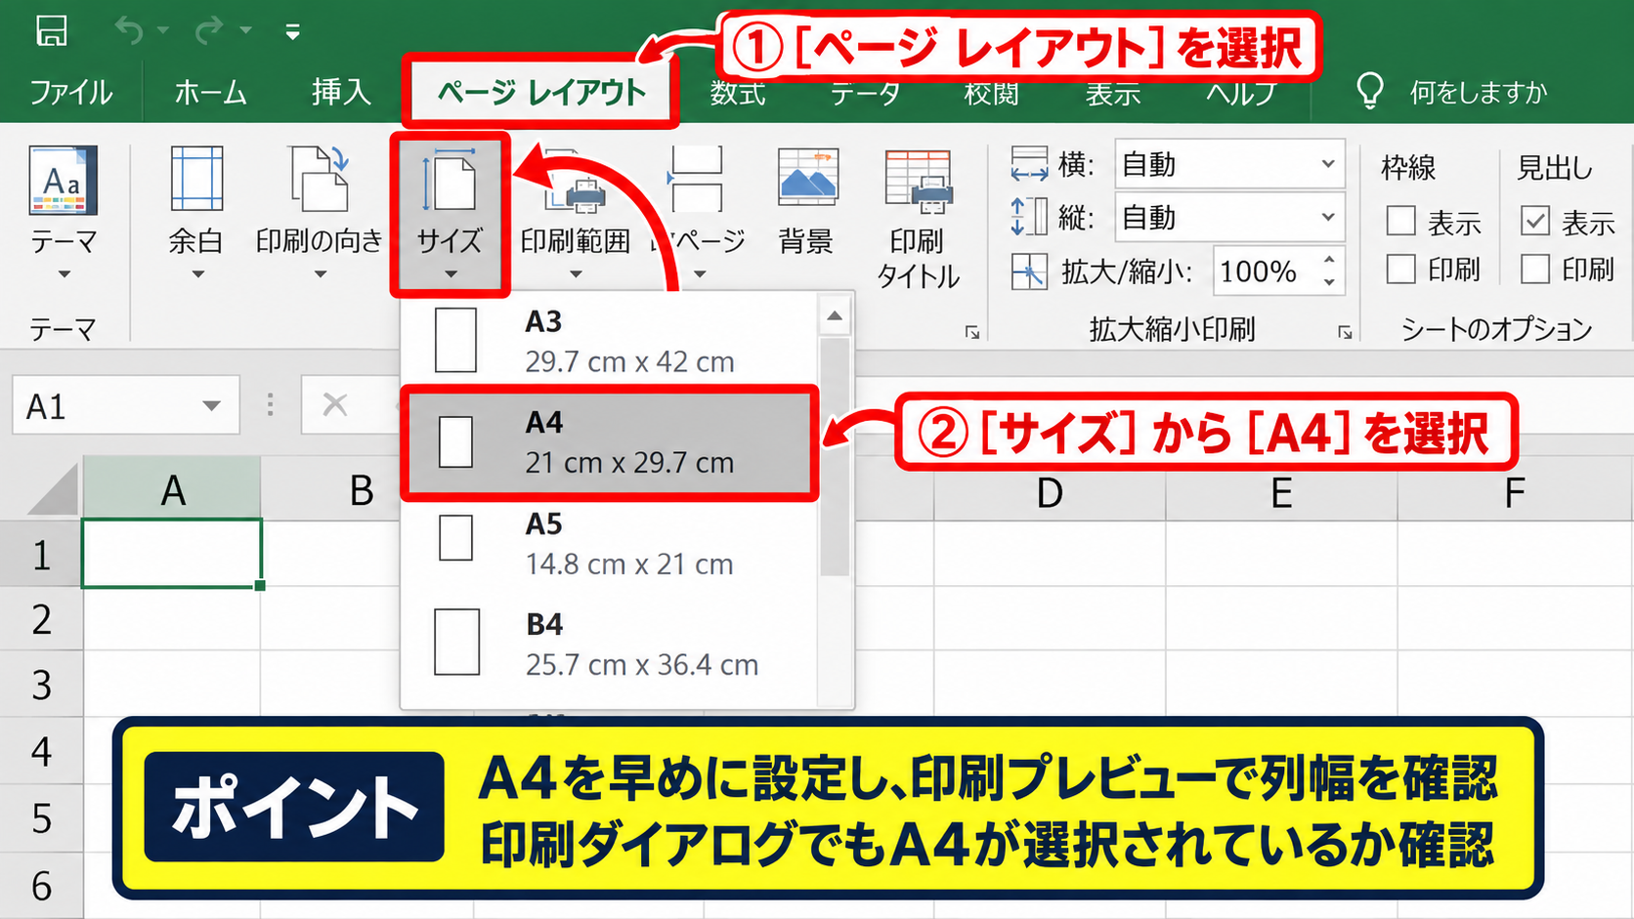Switch to the 挿入 tab

[x=341, y=93]
